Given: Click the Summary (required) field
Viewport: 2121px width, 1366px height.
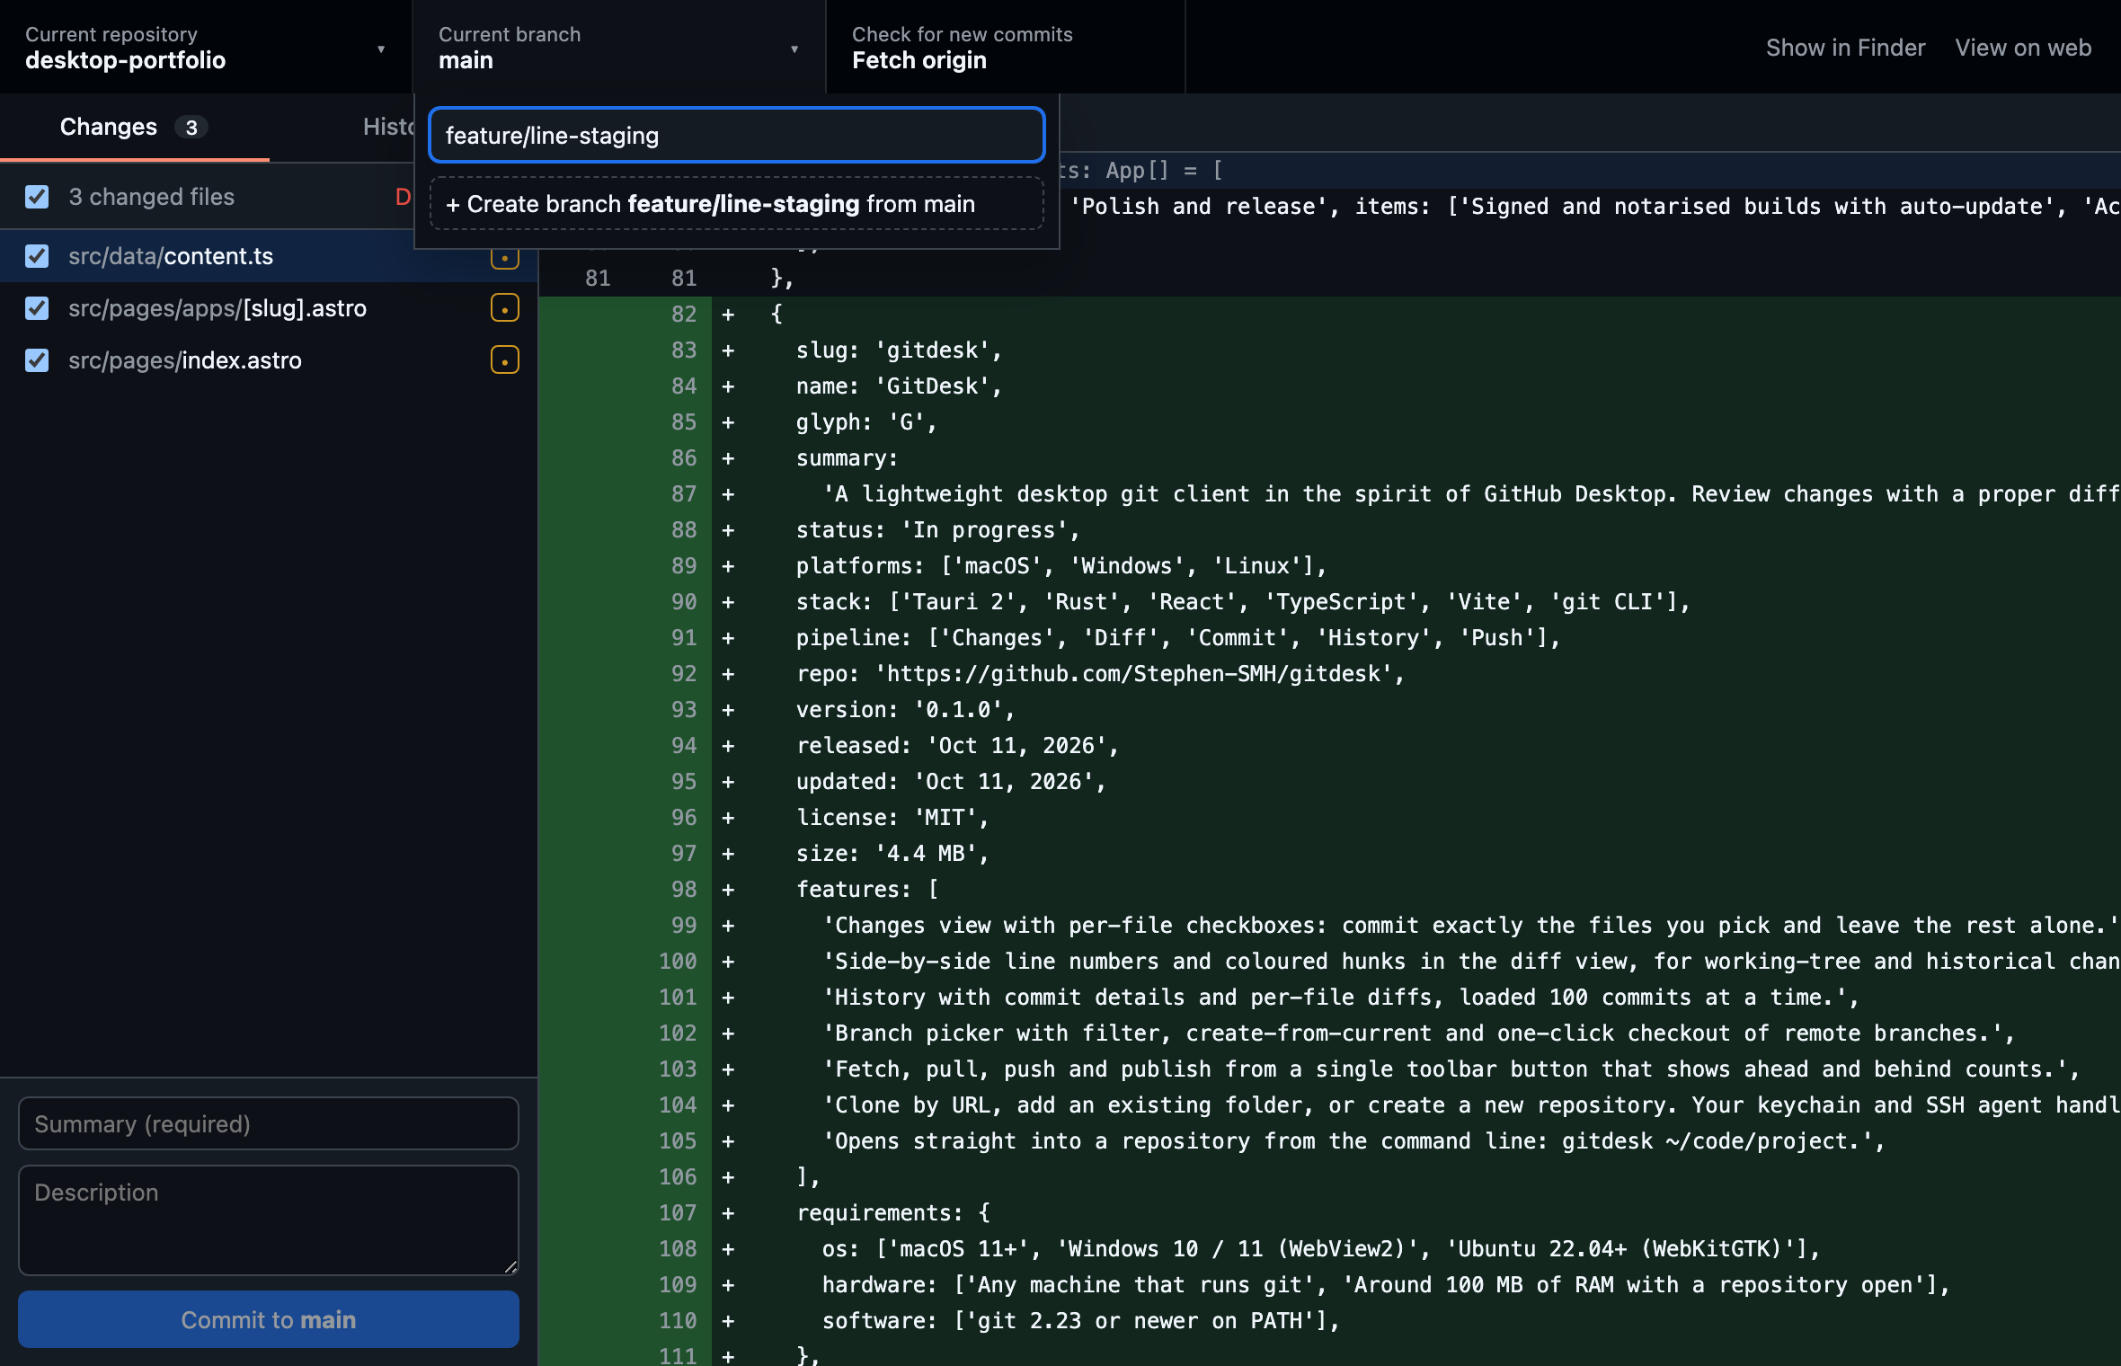Looking at the screenshot, I should coord(269,1123).
